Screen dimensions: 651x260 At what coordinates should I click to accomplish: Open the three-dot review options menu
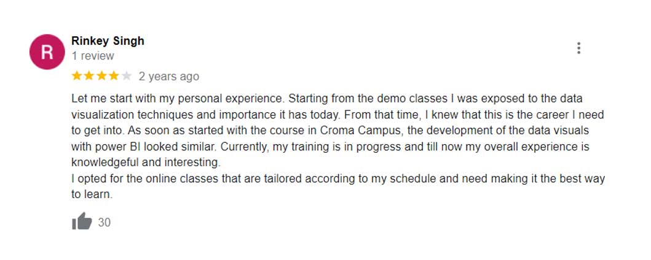click(x=578, y=48)
